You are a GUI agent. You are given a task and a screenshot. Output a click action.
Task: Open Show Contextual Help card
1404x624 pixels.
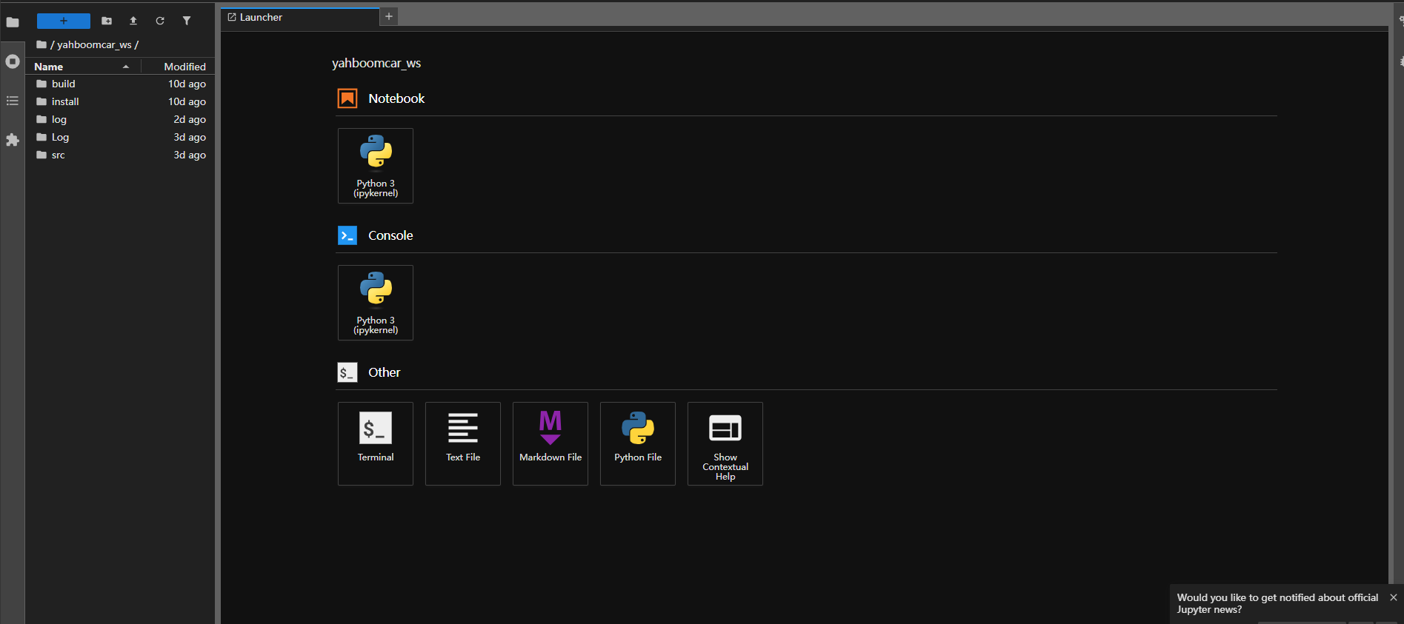(725, 443)
